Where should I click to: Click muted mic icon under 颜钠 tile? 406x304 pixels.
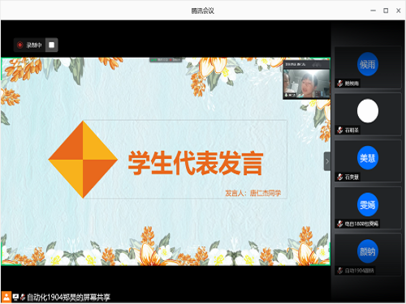click(340, 271)
